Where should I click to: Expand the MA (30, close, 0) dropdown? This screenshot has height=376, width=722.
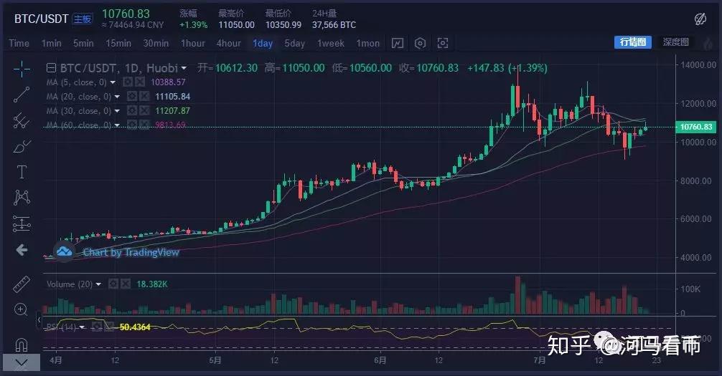pos(117,111)
